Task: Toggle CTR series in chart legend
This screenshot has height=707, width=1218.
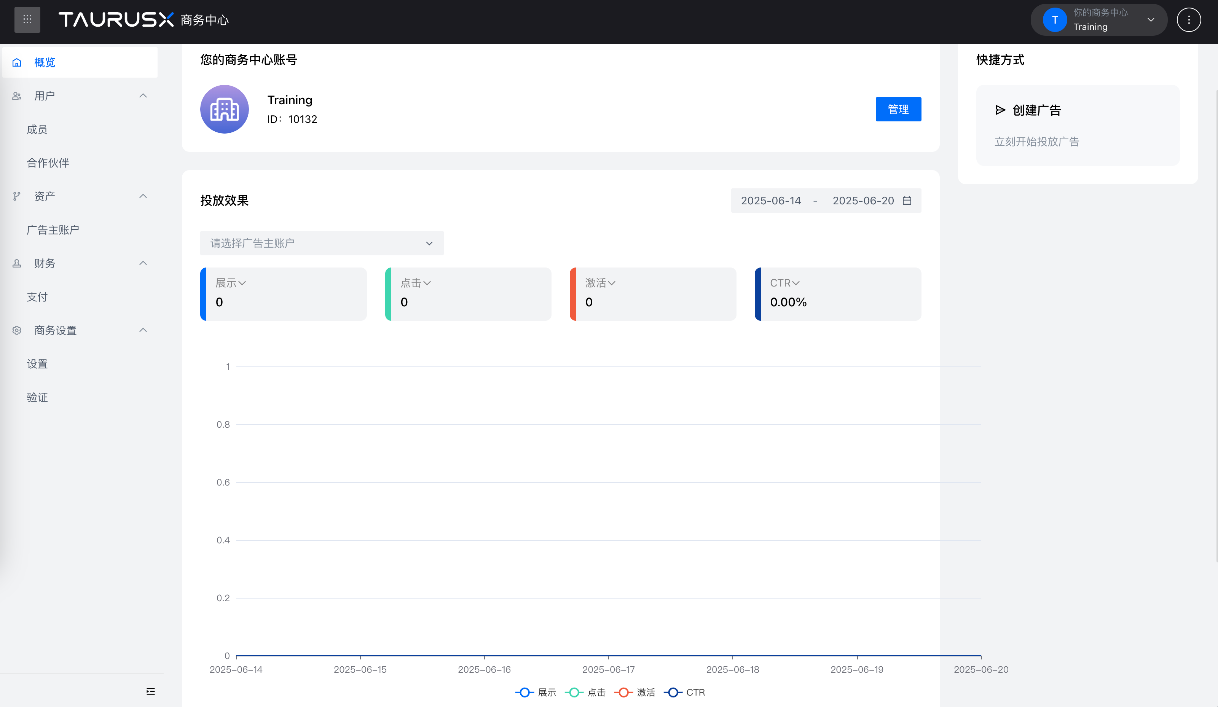Action: click(684, 693)
